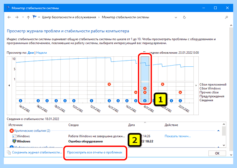Click legend label Предупреждения
The image size is (237, 168).
coord(212,96)
